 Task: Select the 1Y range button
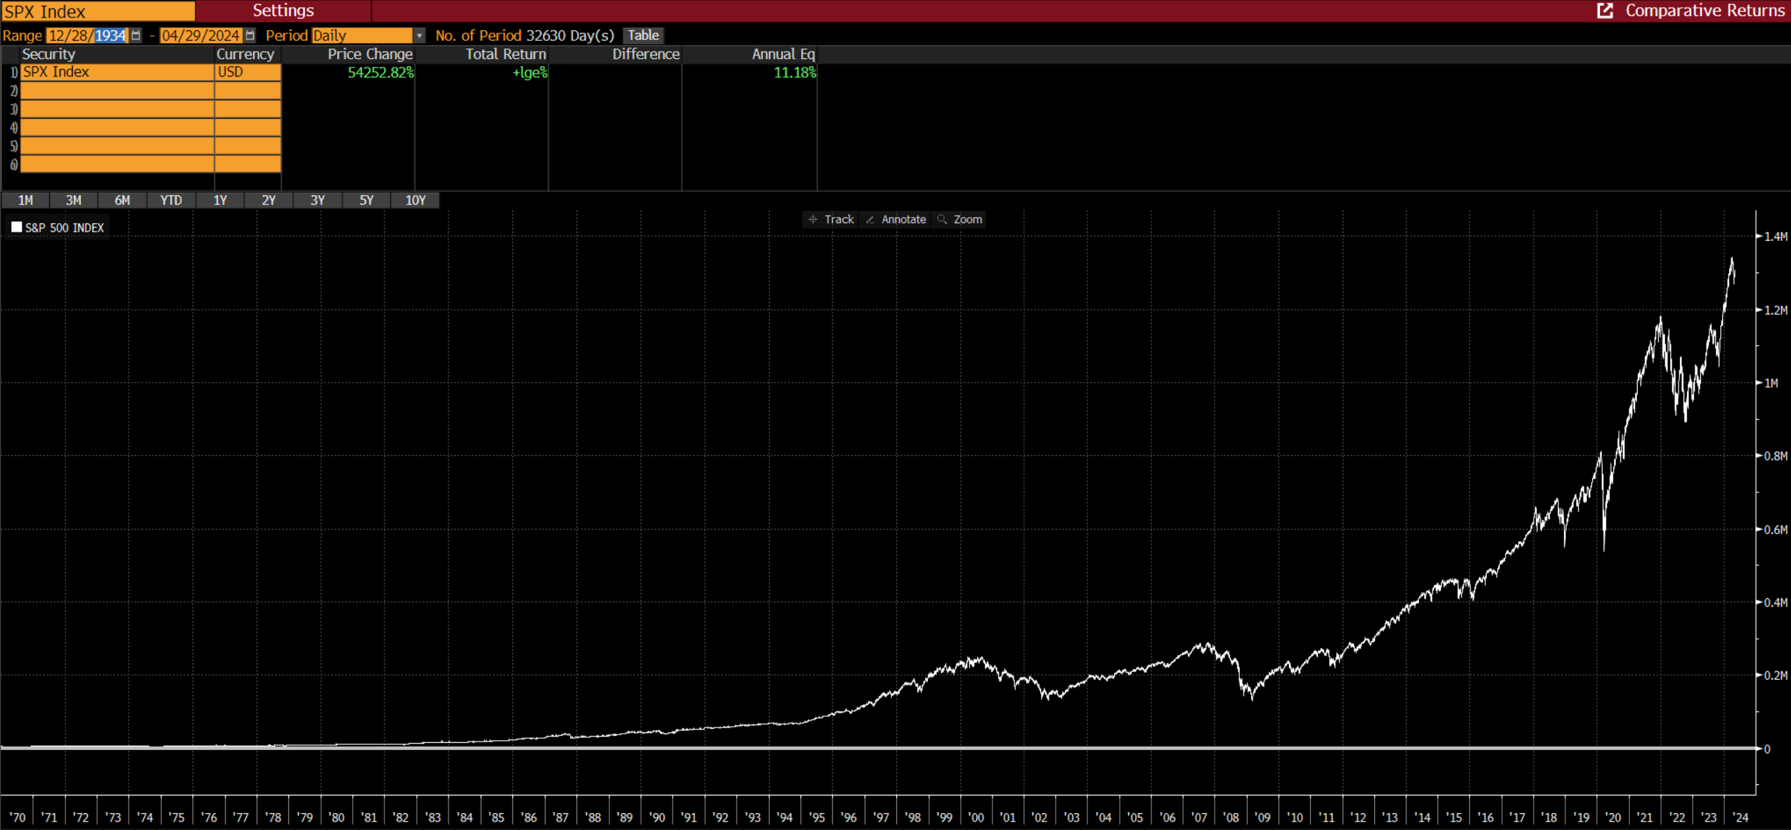[220, 200]
